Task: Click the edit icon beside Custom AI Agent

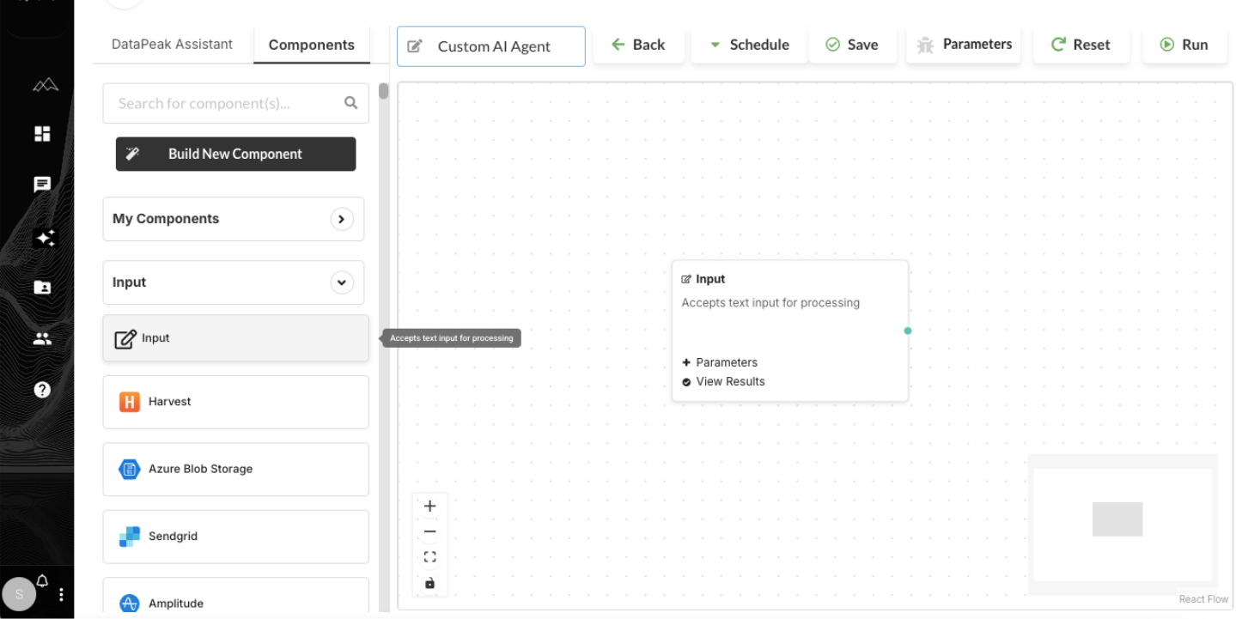Action: pyautogui.click(x=415, y=46)
